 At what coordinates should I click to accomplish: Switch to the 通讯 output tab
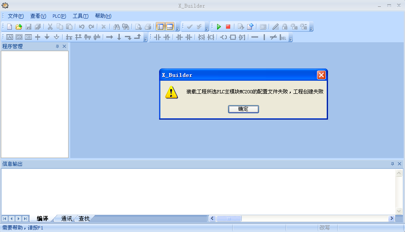point(66,218)
